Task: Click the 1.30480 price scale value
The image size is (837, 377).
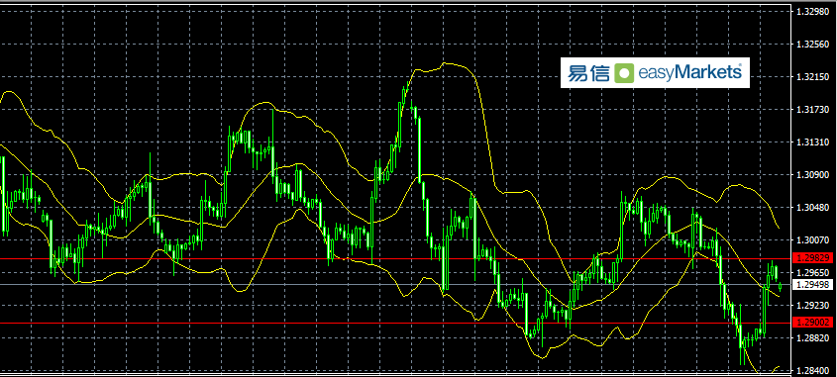Action: (x=812, y=208)
